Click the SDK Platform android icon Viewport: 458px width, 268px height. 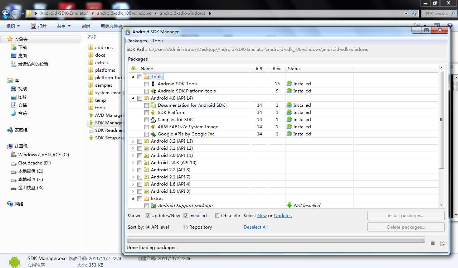click(x=153, y=113)
